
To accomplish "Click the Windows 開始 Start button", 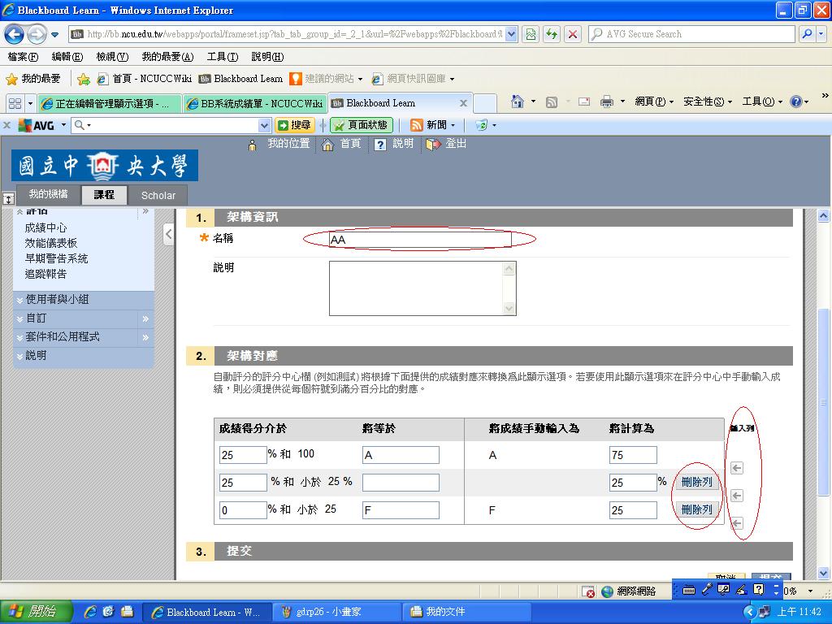I will click(x=37, y=612).
